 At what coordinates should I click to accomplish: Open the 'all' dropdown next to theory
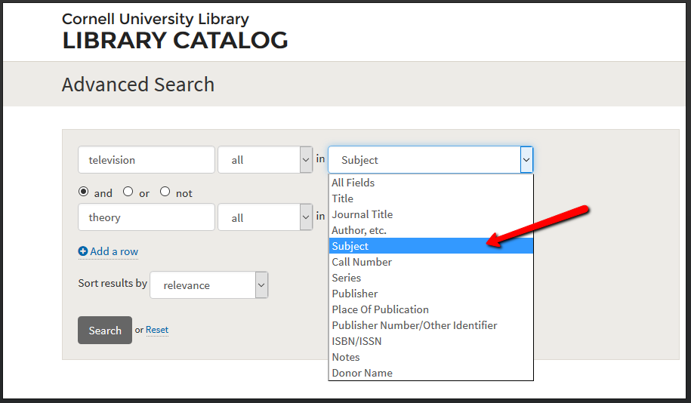tap(265, 217)
